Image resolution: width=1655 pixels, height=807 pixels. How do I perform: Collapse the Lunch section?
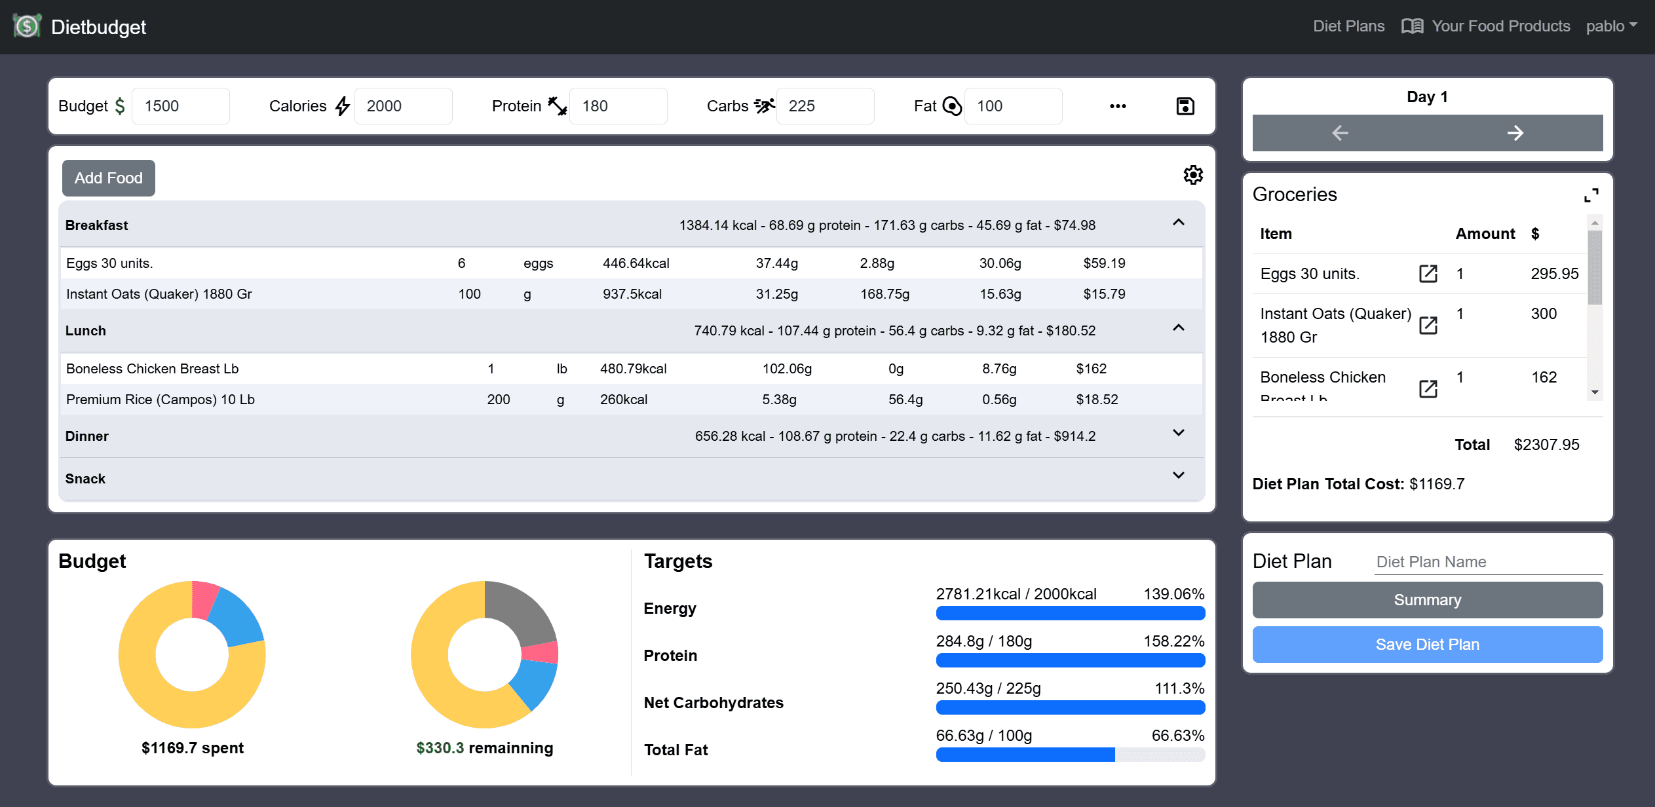click(1178, 328)
